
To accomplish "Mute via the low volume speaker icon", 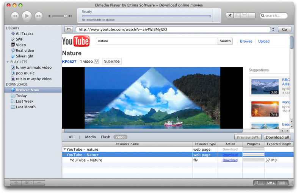I will pyautogui.click(x=50, y=16).
